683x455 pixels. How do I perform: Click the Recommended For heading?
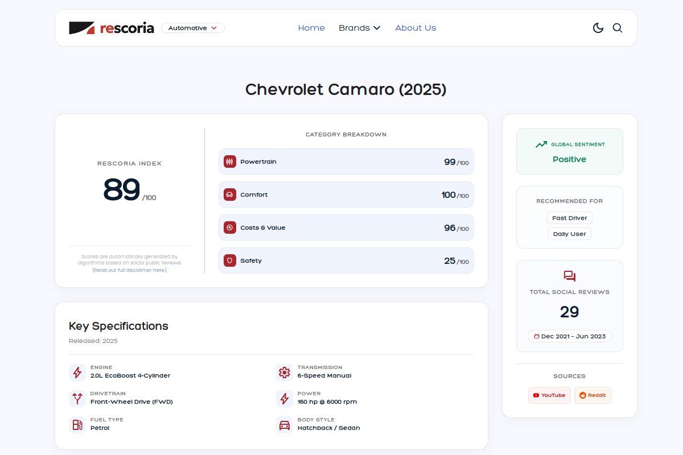570,201
